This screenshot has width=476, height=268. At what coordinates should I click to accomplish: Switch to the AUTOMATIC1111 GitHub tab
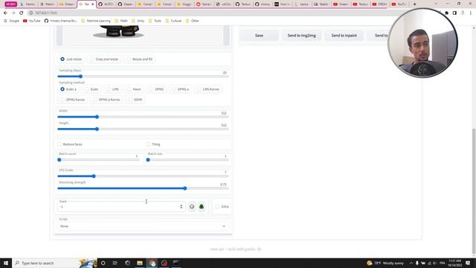(x=106, y=4)
